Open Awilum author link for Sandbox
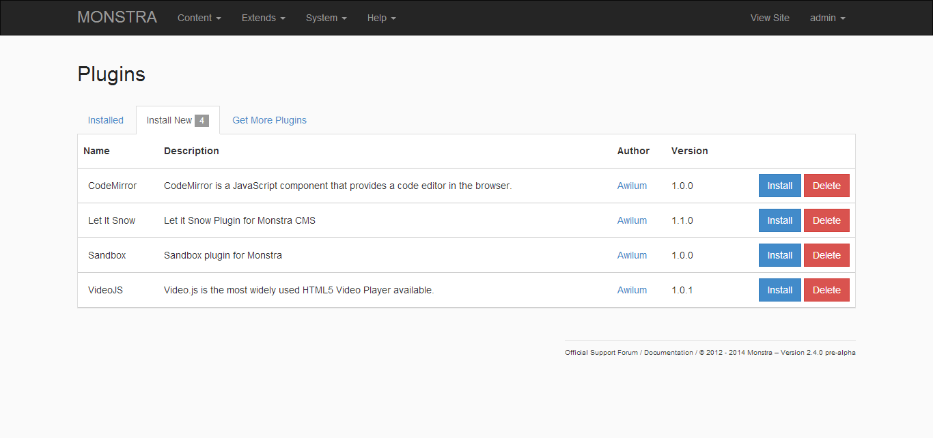 [632, 255]
